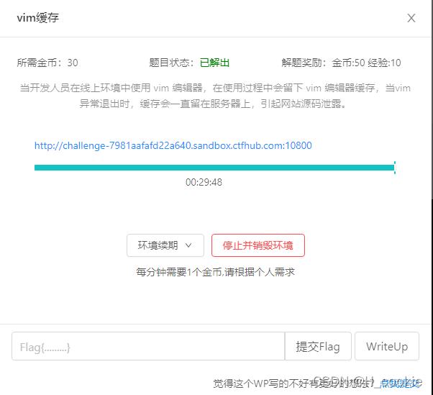Viewport: 433px width, 395px height.
Task: Click 停止并销毁环境 button
Action: pyautogui.click(x=258, y=245)
